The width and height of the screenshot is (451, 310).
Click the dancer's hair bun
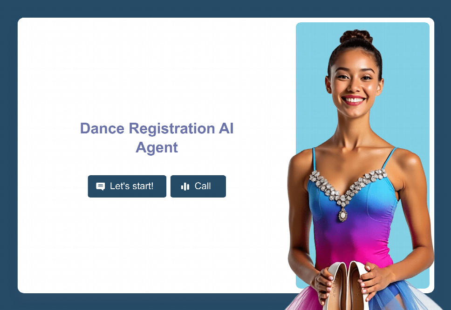356,37
